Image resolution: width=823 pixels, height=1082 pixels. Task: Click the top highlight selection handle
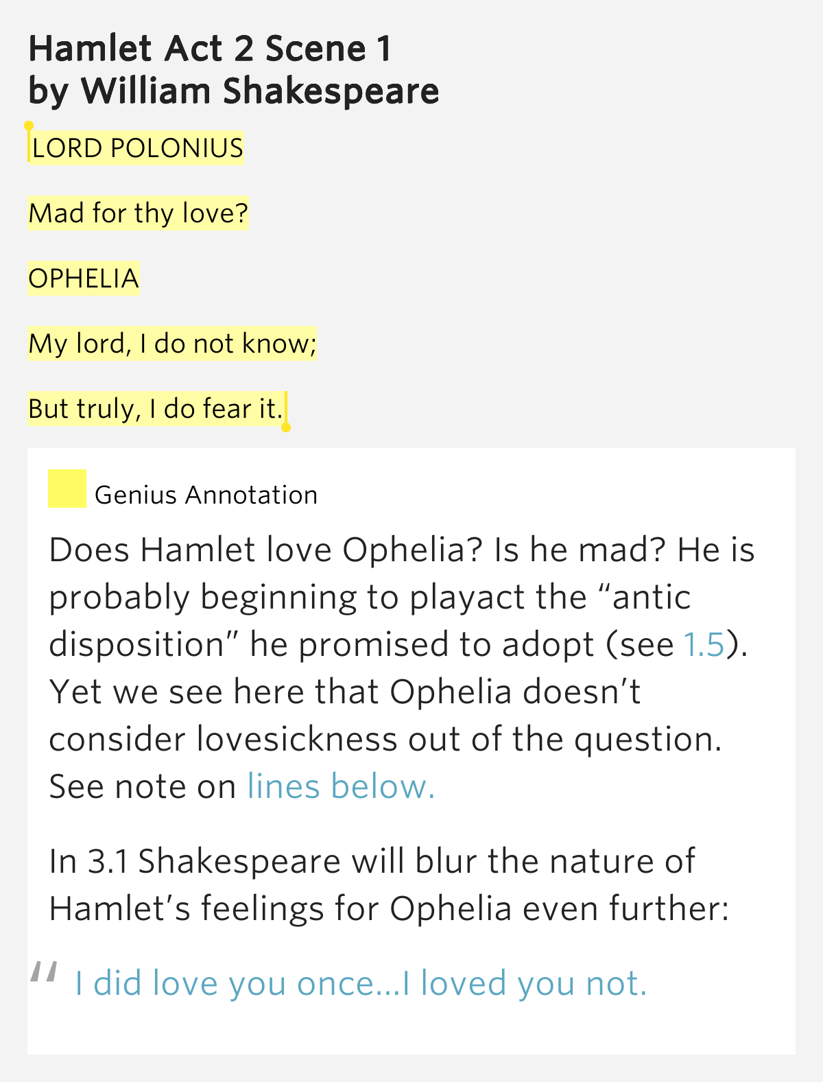coord(29,126)
